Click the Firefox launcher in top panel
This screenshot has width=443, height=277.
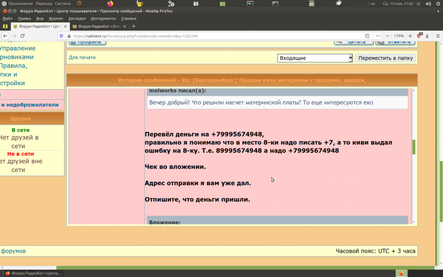pyautogui.click(x=110, y=3)
